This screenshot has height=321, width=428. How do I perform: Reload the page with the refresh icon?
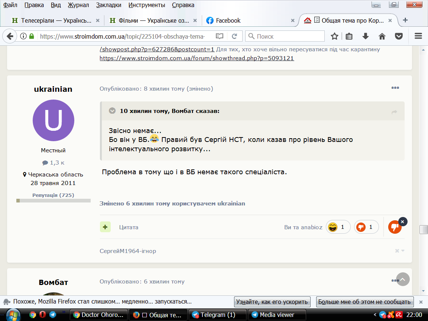(x=234, y=36)
